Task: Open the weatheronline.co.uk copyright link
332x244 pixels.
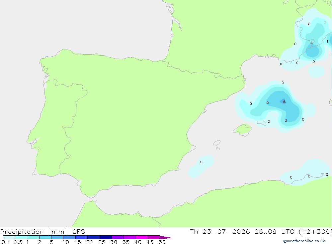Action: click(x=304, y=241)
